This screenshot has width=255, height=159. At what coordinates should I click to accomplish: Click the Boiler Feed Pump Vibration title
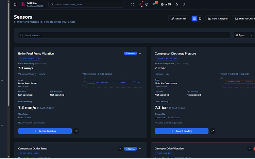click(36, 54)
